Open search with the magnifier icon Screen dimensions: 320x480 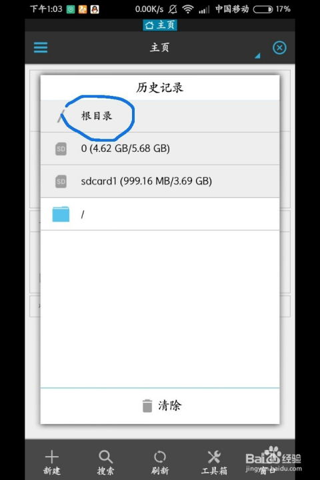(106, 457)
